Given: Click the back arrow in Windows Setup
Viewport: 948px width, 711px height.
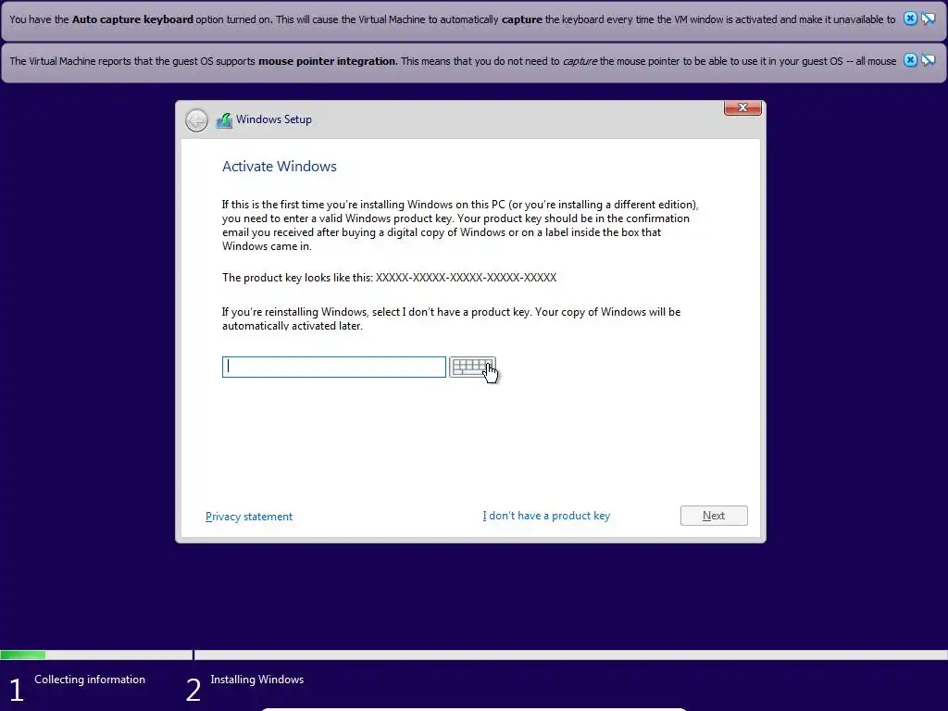Looking at the screenshot, I should pyautogui.click(x=196, y=119).
